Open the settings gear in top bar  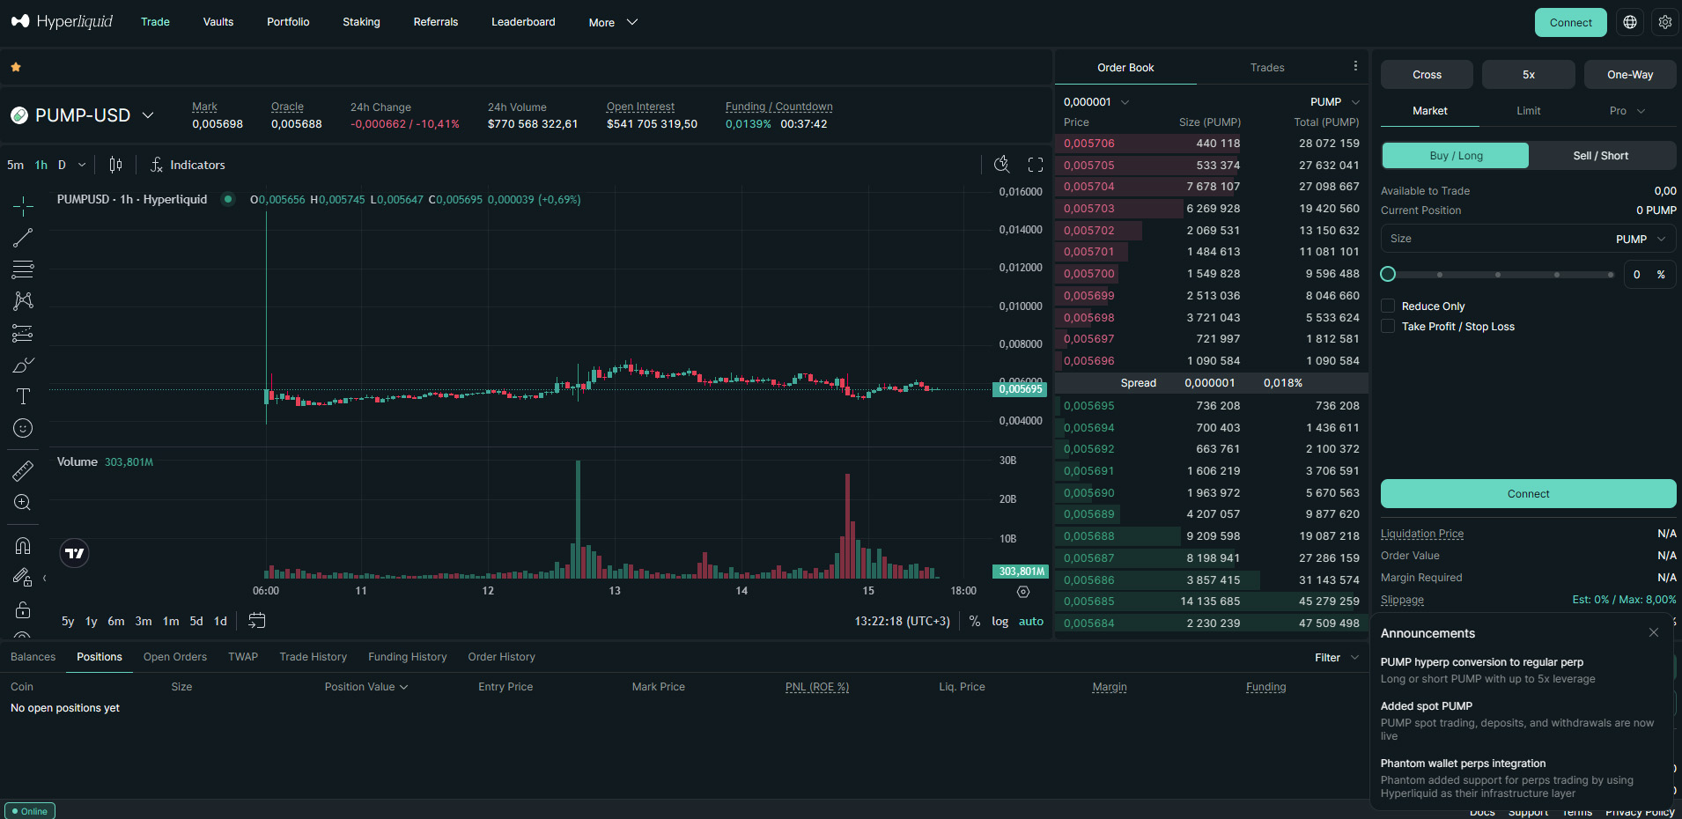(x=1664, y=22)
